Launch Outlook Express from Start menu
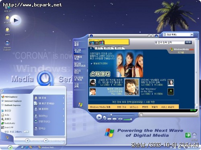The width and height of the screenshot is (201, 150). tap(11, 105)
